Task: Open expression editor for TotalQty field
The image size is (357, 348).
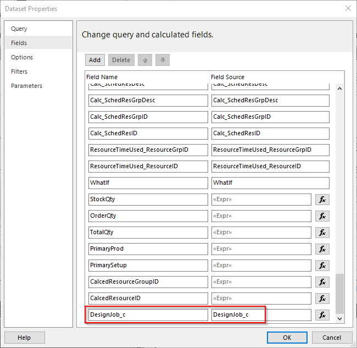Action: point(322,233)
